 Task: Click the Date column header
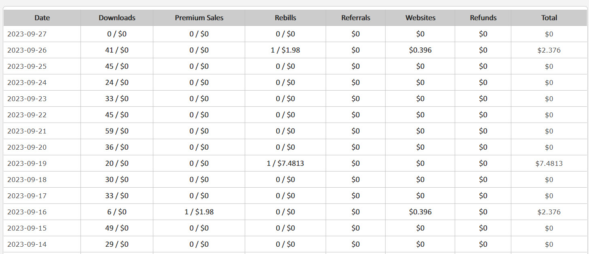(42, 18)
